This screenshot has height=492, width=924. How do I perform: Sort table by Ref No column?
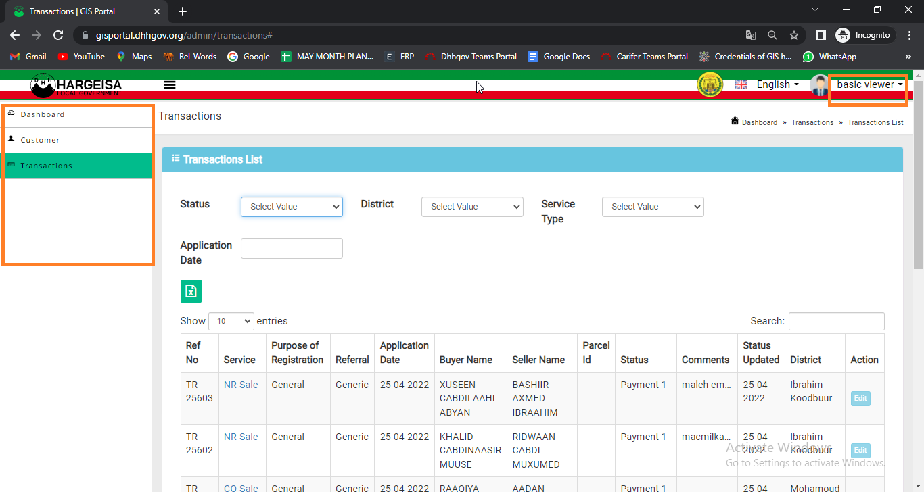click(200, 353)
